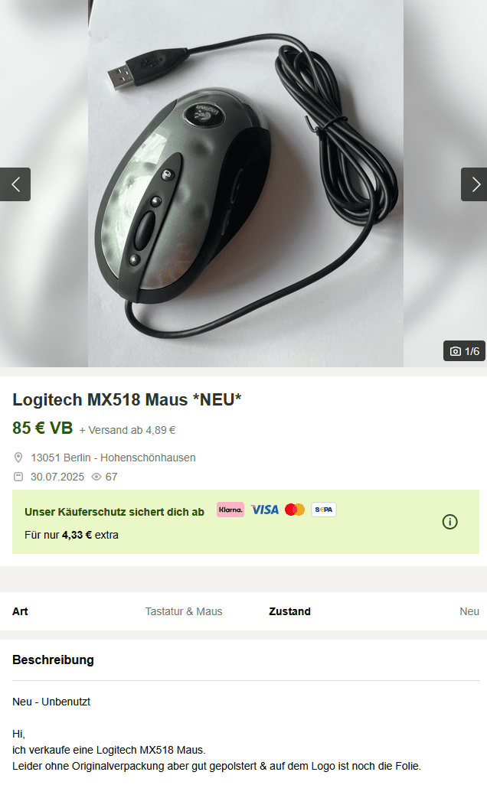Viewport: 487px width, 785px height.
Task: Click the SEPA payment logo
Action: [324, 510]
